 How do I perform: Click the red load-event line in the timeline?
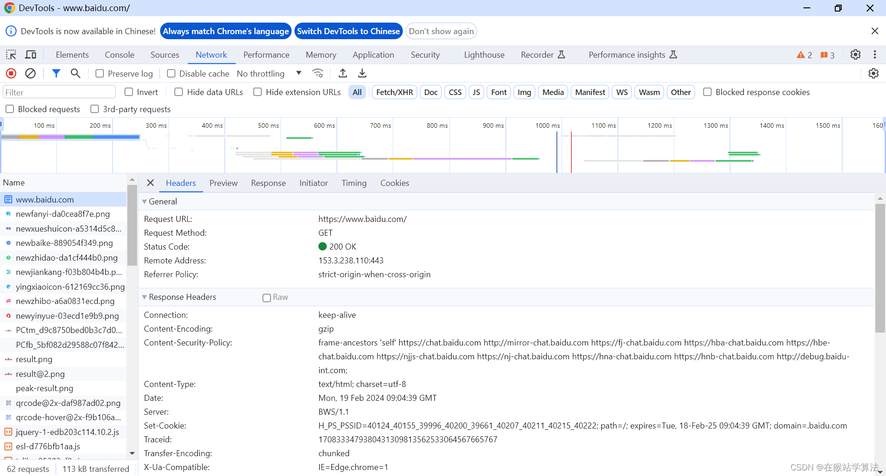click(571, 152)
